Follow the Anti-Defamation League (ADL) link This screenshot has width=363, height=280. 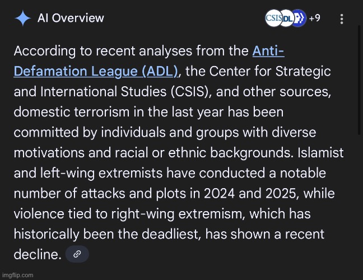pos(96,71)
